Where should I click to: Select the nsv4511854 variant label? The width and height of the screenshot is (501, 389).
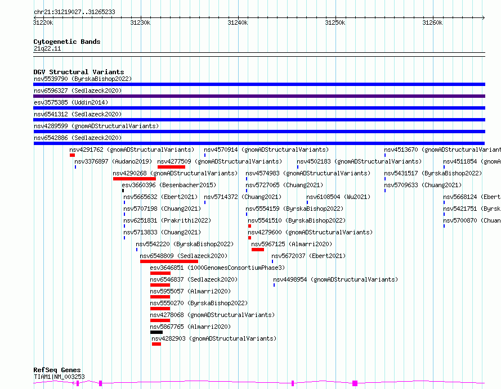472,161
